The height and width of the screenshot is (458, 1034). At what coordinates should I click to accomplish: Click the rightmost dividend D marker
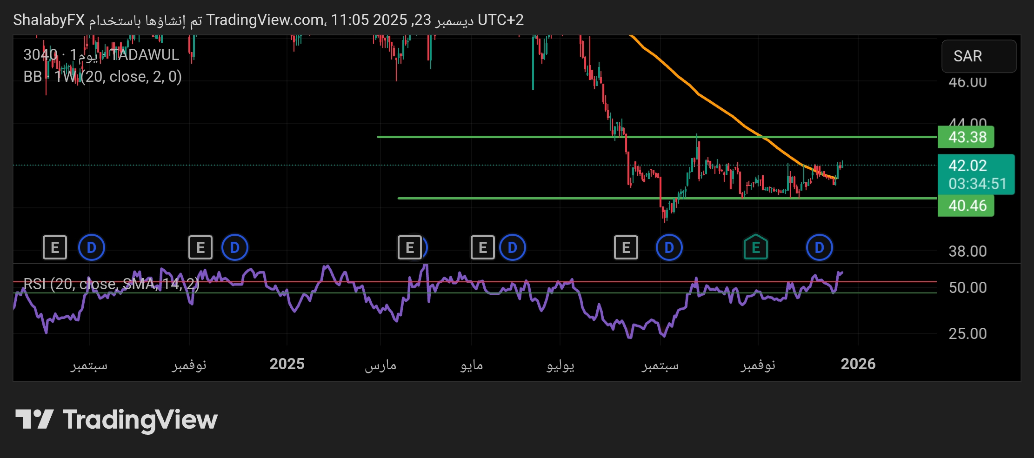[x=819, y=247]
